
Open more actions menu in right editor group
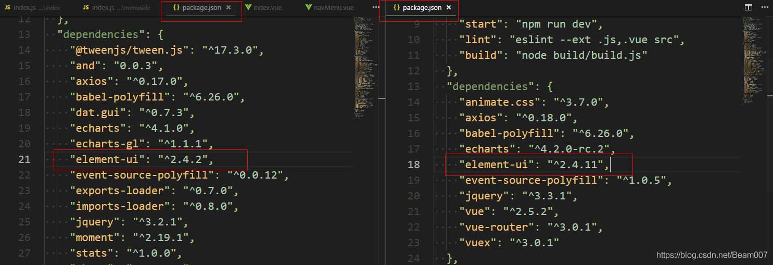(x=764, y=8)
